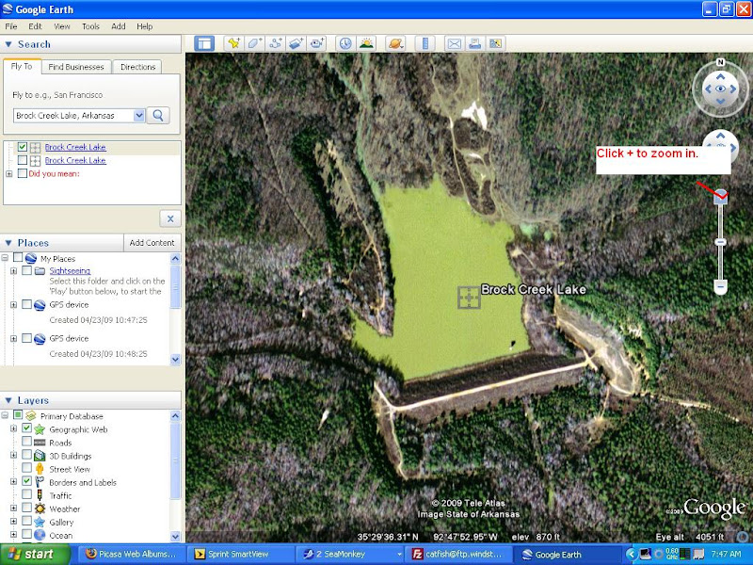Check the Traffic layer checkbox
Viewport: 753px width, 565px height.
point(26,495)
